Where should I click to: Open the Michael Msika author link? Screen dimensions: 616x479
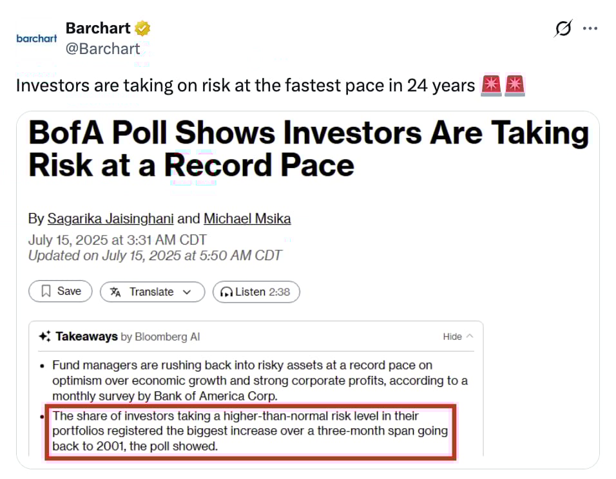(247, 218)
